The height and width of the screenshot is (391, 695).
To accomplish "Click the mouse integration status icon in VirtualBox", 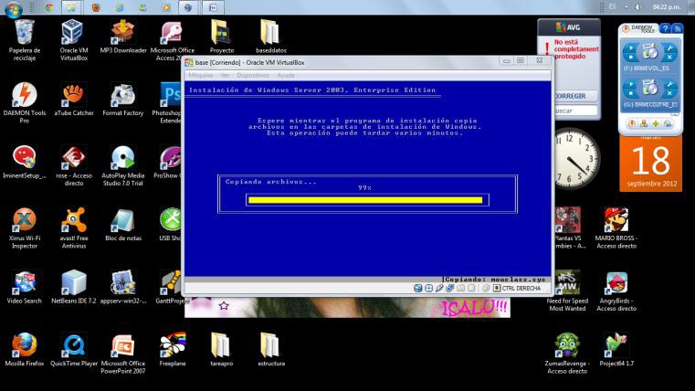I will [486, 288].
